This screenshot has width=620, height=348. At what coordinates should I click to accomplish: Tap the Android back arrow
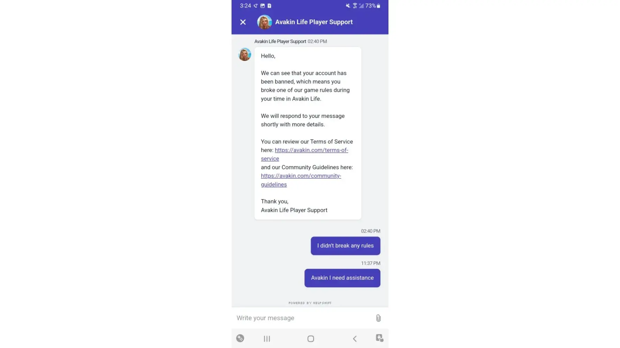click(x=355, y=339)
